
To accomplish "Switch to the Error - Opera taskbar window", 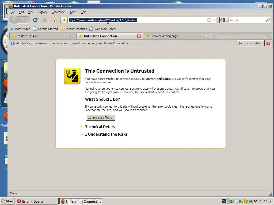I will [37, 201].
